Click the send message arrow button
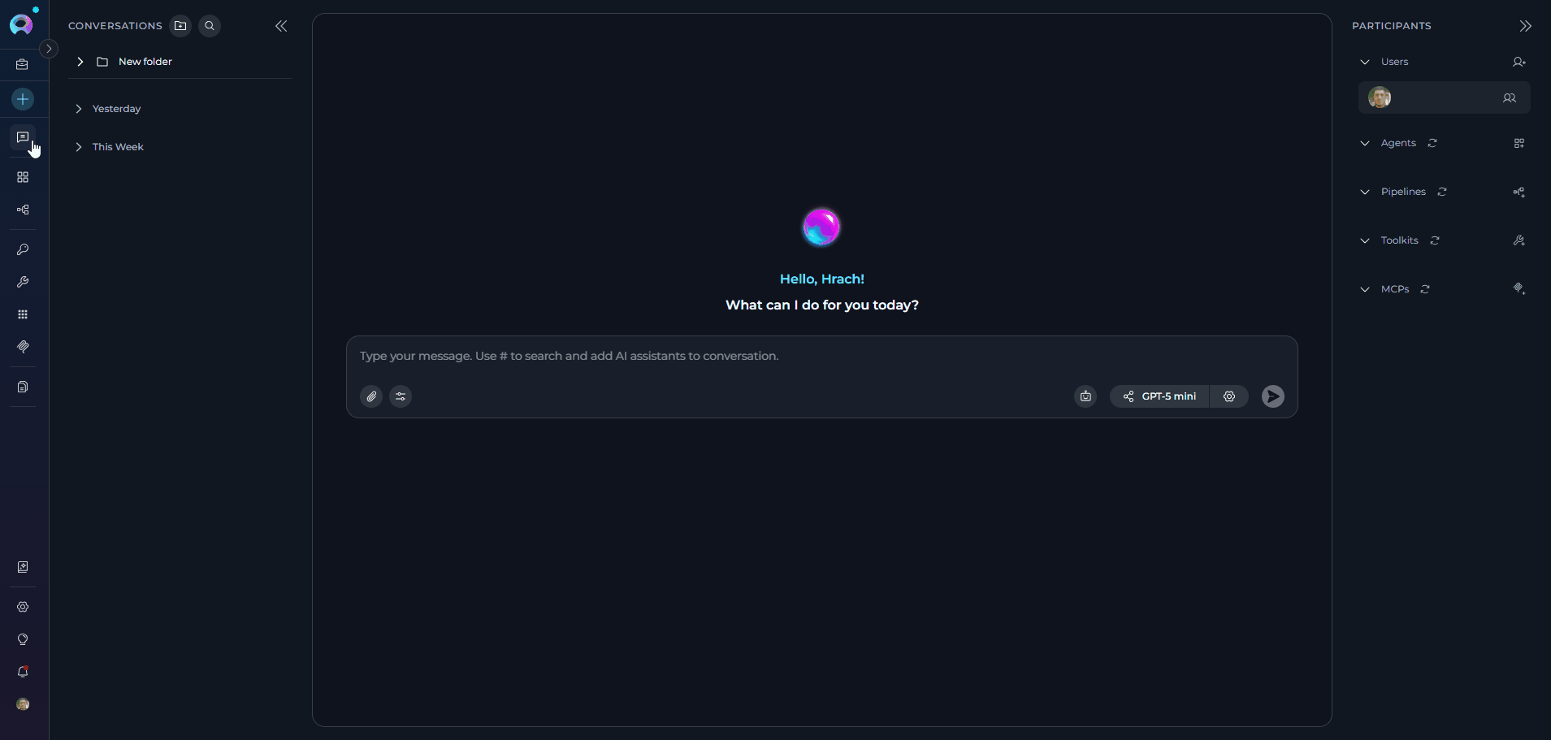Screen dimensions: 1551x740 1272,396
